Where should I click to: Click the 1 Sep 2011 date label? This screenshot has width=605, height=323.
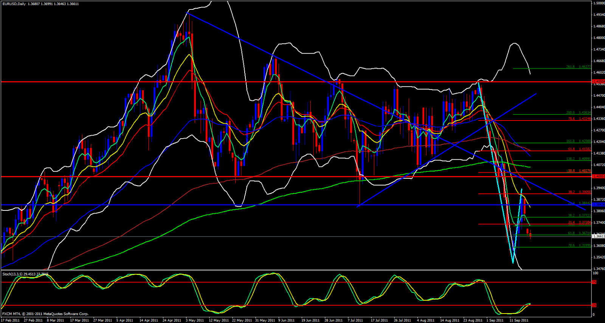pos(495,320)
